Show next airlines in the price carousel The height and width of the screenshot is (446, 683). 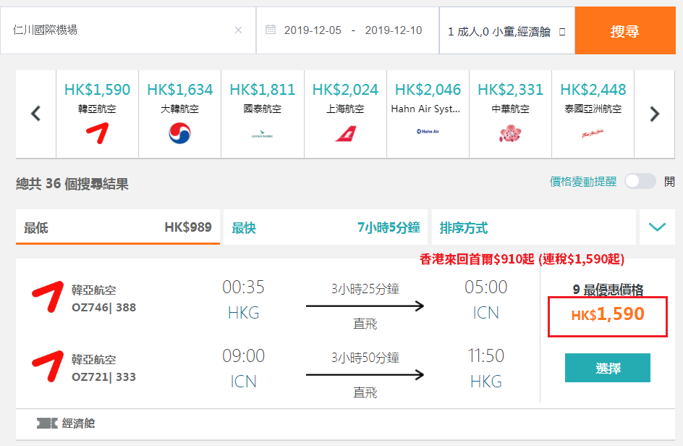[x=654, y=114]
